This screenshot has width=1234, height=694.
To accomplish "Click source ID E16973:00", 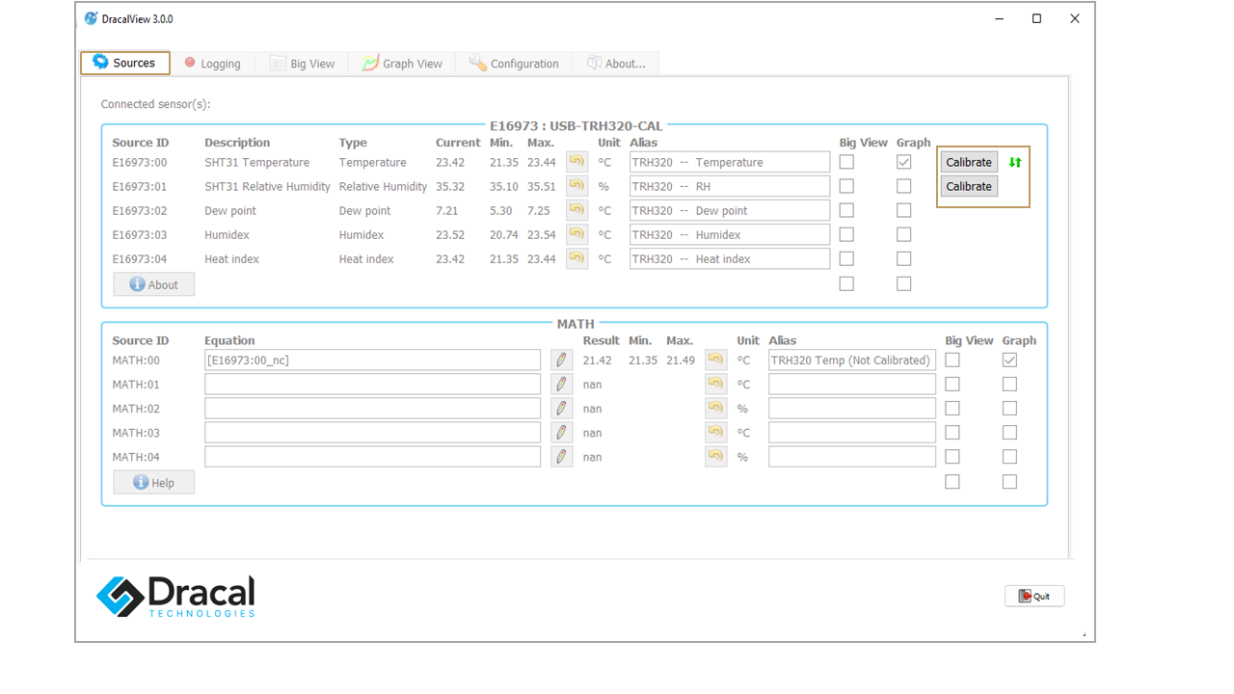I will pyautogui.click(x=139, y=162).
